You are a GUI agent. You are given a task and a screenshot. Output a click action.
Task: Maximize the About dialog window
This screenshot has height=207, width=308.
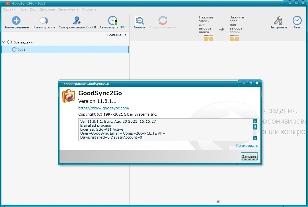point(250,83)
